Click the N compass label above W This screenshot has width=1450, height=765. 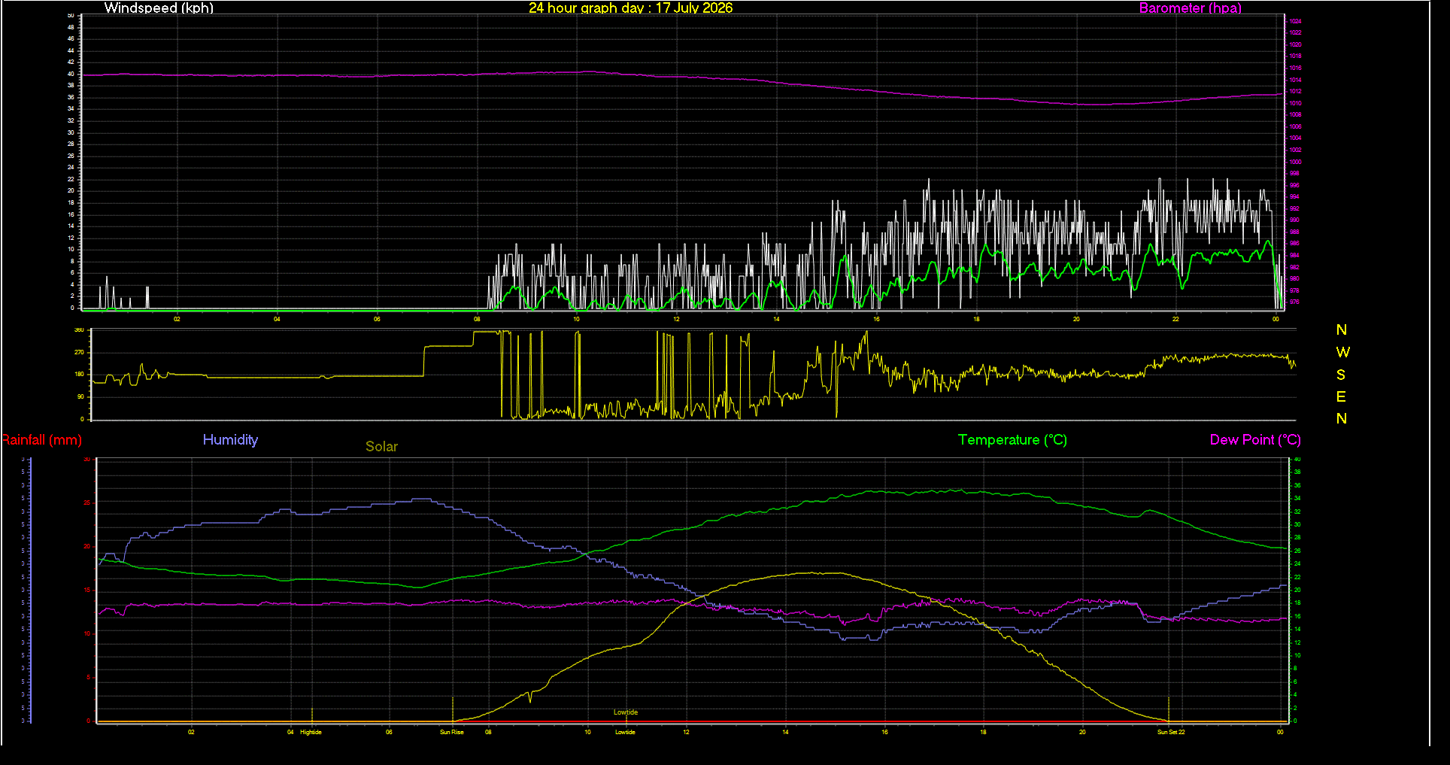coord(1341,329)
